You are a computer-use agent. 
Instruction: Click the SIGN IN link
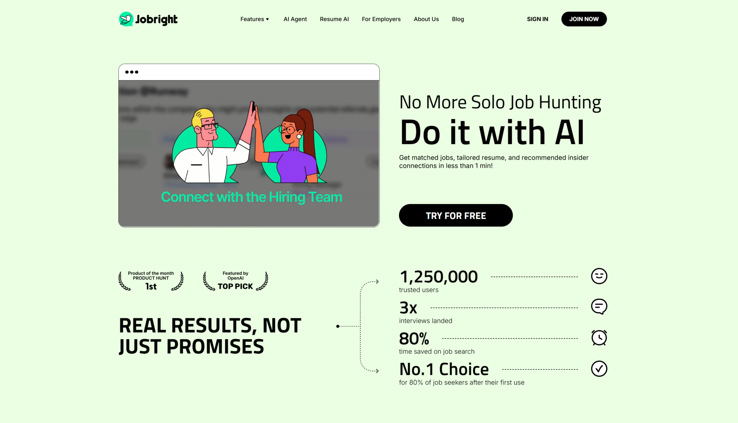tap(537, 19)
